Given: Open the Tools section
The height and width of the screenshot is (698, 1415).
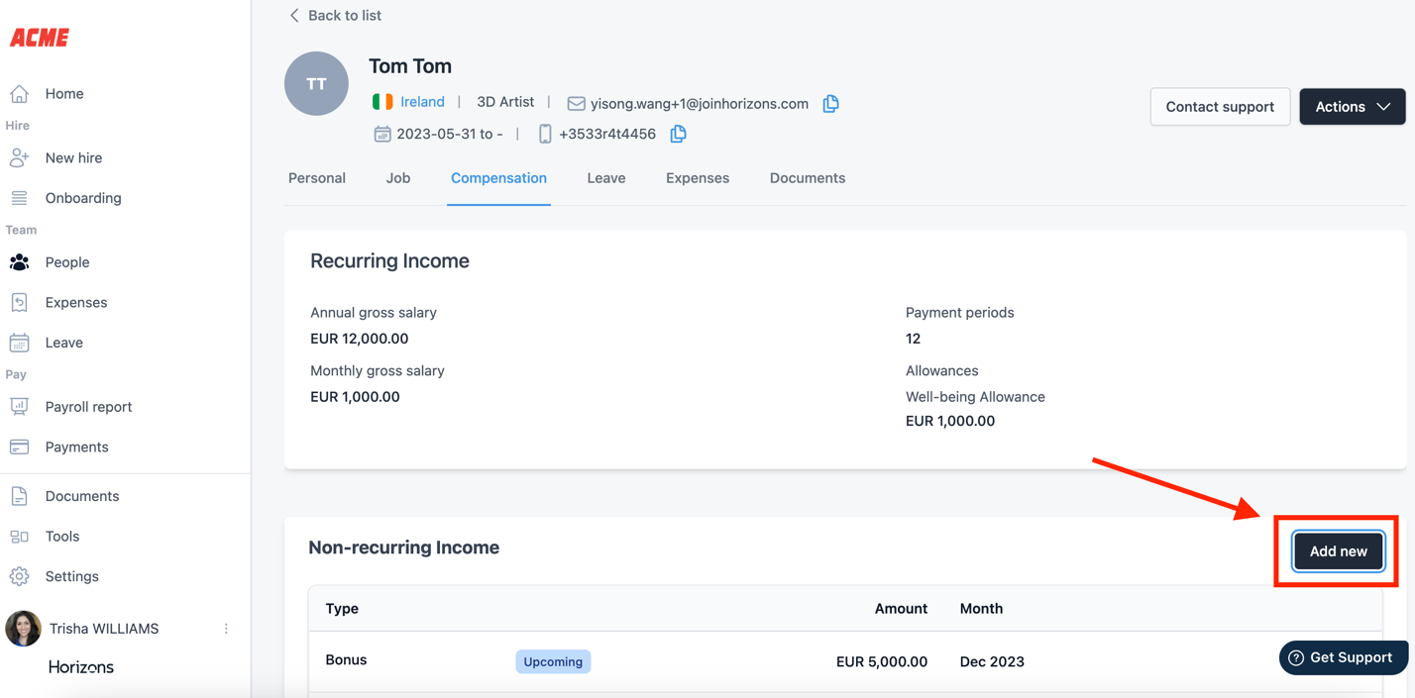Looking at the screenshot, I should click(x=61, y=537).
